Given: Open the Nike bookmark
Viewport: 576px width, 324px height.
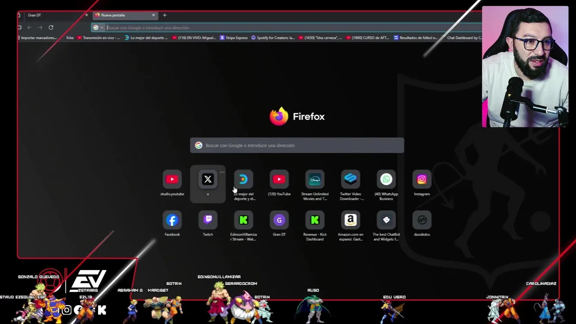Looking at the screenshot, I should (x=70, y=38).
